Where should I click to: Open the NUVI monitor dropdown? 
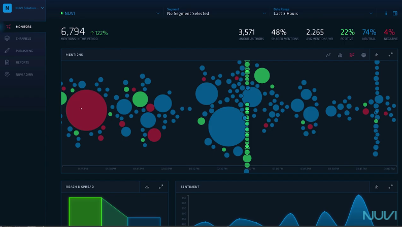coord(110,13)
